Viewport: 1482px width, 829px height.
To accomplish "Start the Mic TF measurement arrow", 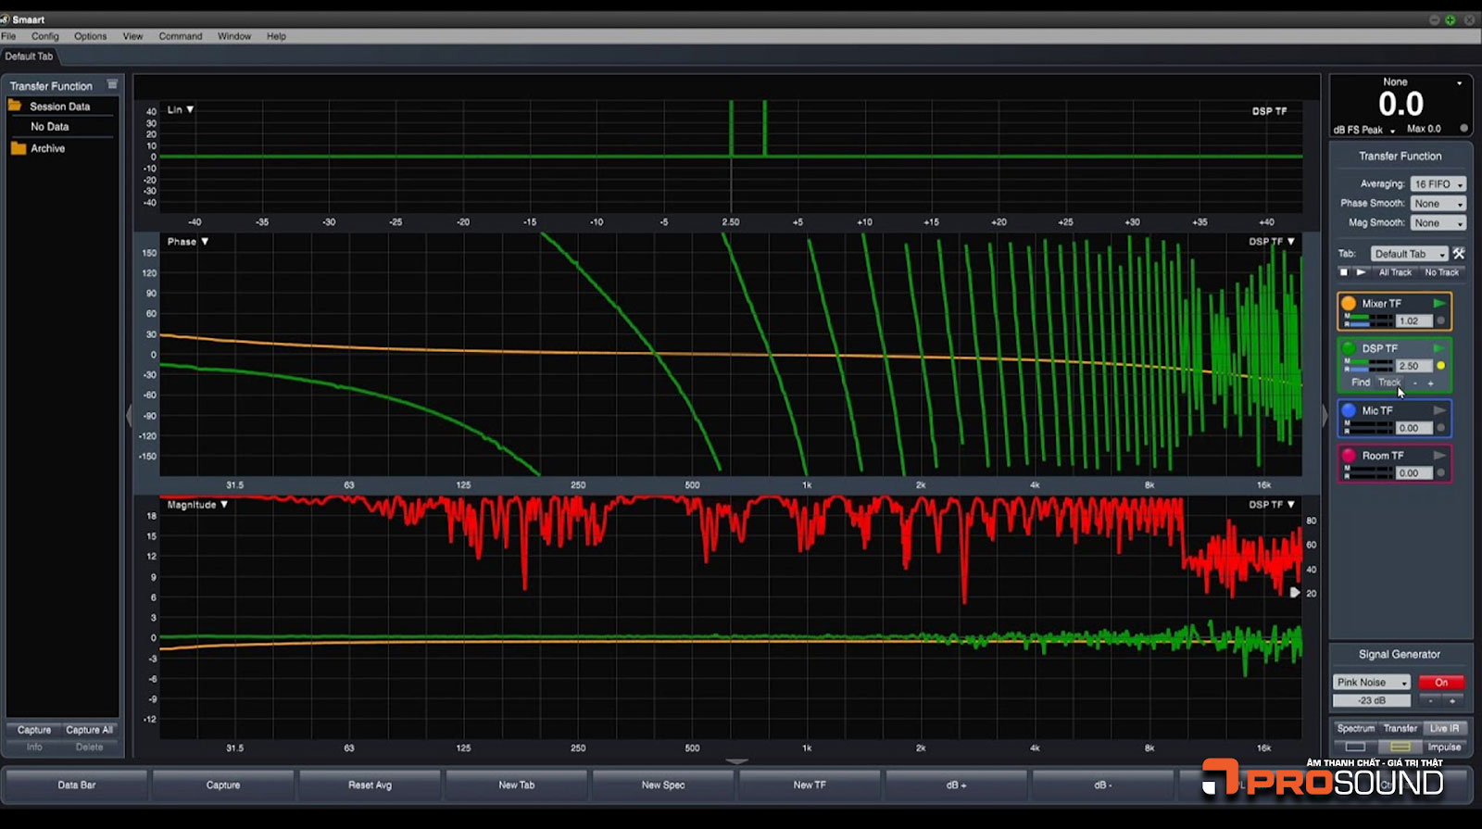I will click(x=1439, y=410).
